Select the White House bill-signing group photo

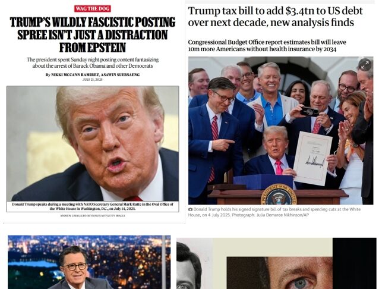[x=280, y=130]
